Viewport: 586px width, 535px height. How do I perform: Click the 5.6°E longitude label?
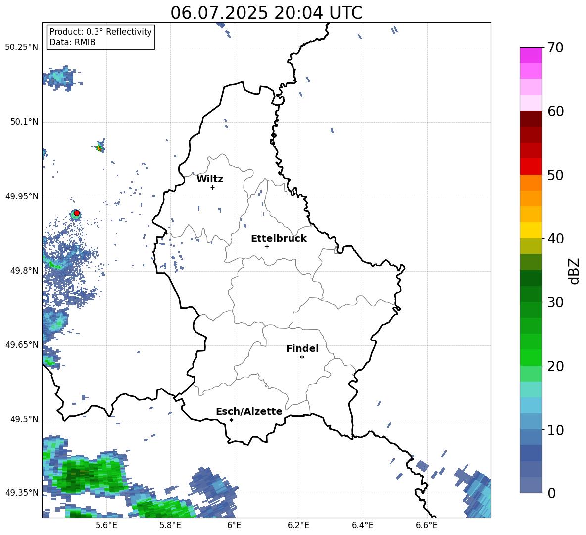pyautogui.click(x=106, y=525)
